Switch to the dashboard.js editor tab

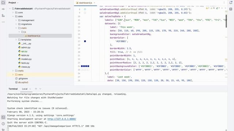point(85,3)
